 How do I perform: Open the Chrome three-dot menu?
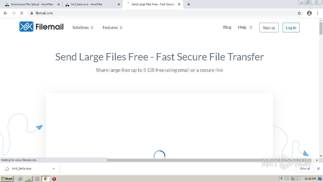coord(317,13)
